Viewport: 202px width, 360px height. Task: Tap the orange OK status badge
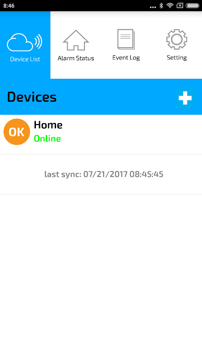[x=17, y=132]
